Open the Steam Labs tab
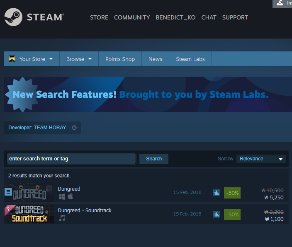The image size is (292, 247). pyautogui.click(x=190, y=59)
